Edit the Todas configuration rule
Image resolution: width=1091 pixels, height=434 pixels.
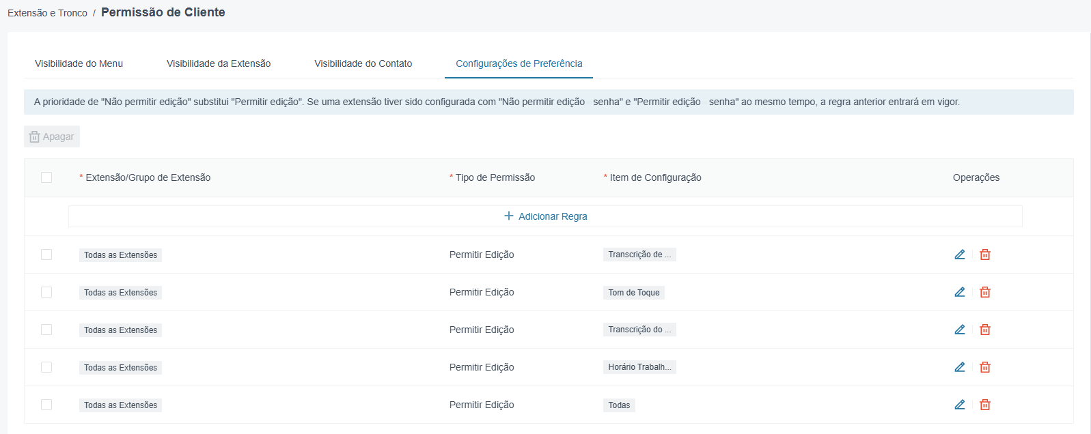[x=960, y=405]
